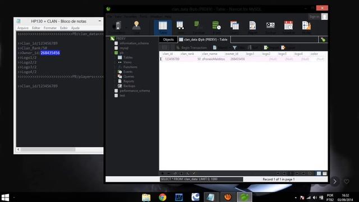Click the cell containing zPoneisMalditos

[213, 59]
